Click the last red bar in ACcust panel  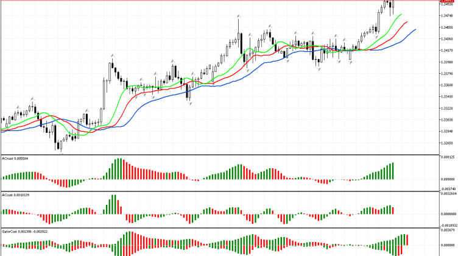click(x=393, y=210)
